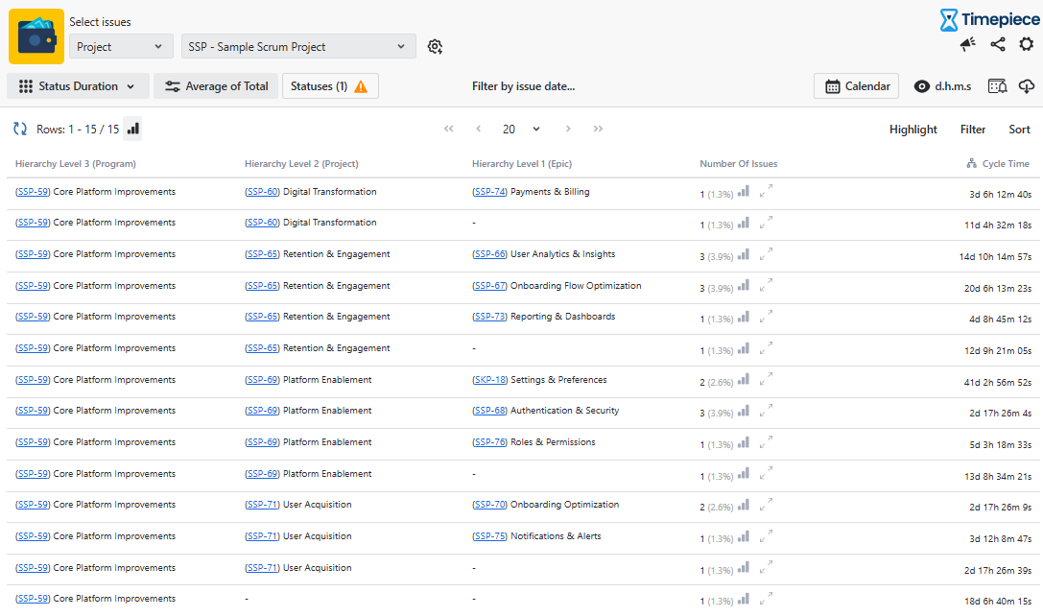The height and width of the screenshot is (616, 1043).
Task: Open the issue source settings gear icon
Action: tap(435, 47)
